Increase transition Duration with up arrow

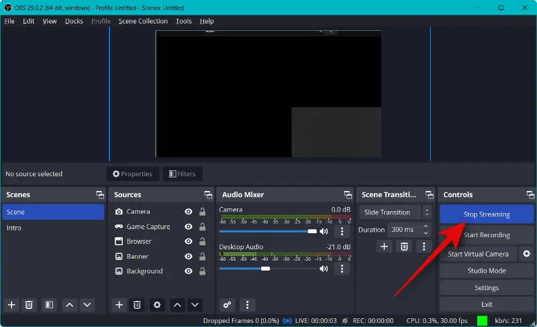[426, 226]
